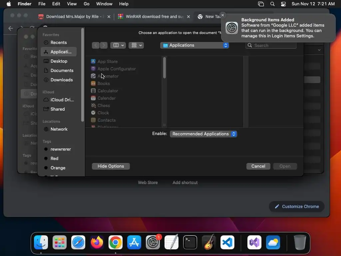Viewport: 341px width, 256px height.
Task: Open Control Center in the menu bar
Action: tap(283, 4)
